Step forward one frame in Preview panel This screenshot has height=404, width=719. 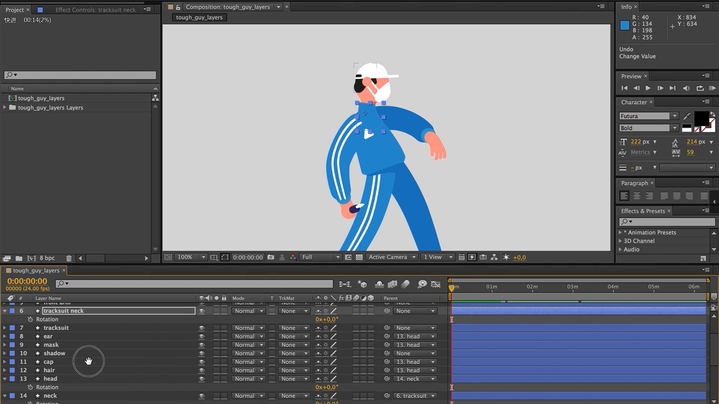pos(660,88)
